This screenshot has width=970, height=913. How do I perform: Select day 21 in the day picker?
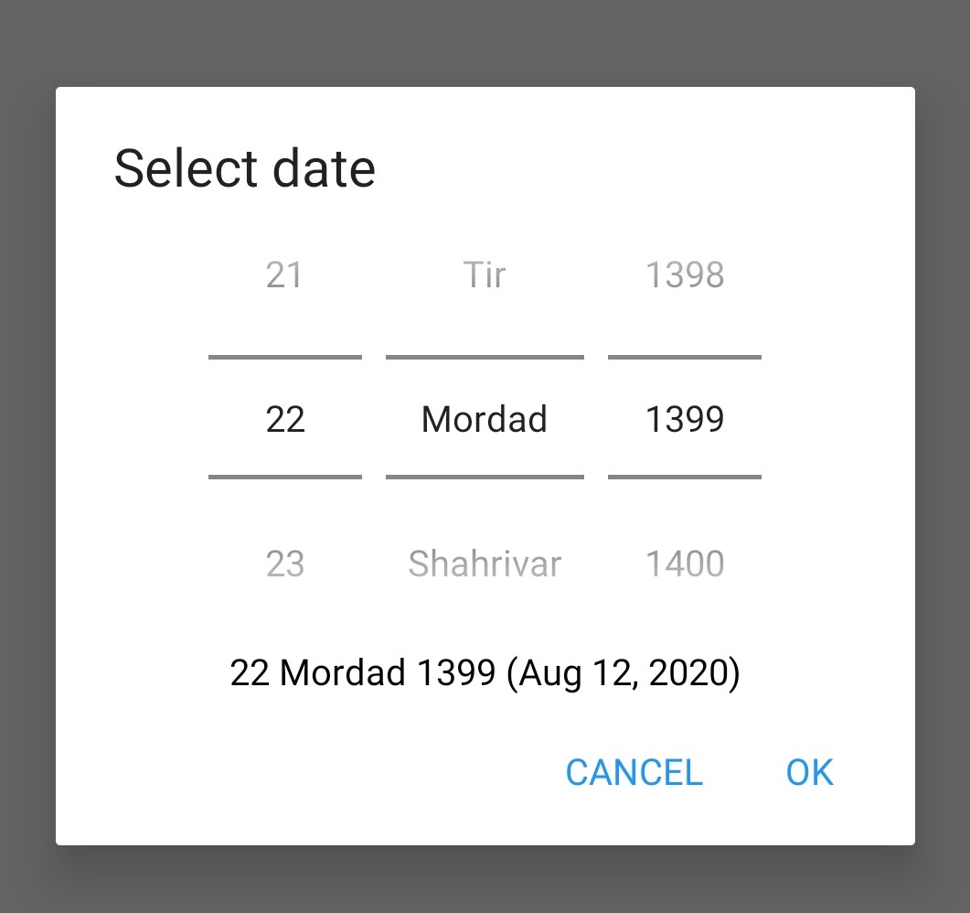tap(284, 274)
